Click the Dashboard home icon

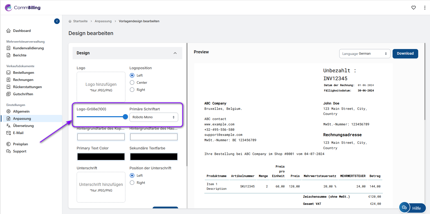click(x=8, y=31)
